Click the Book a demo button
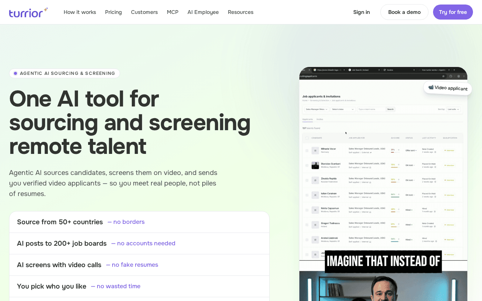Screen dimensions: 482x301 (404, 12)
